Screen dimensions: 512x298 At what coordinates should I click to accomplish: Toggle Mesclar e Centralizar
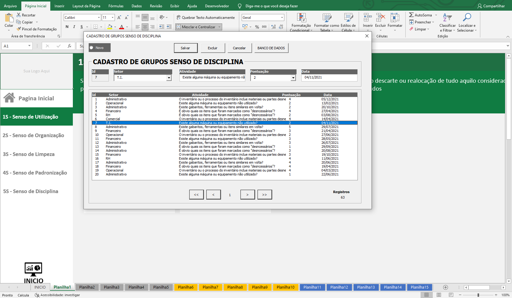click(x=198, y=27)
